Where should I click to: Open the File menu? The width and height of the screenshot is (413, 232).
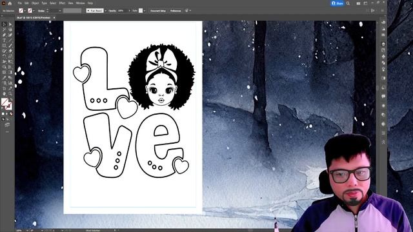point(20,3)
